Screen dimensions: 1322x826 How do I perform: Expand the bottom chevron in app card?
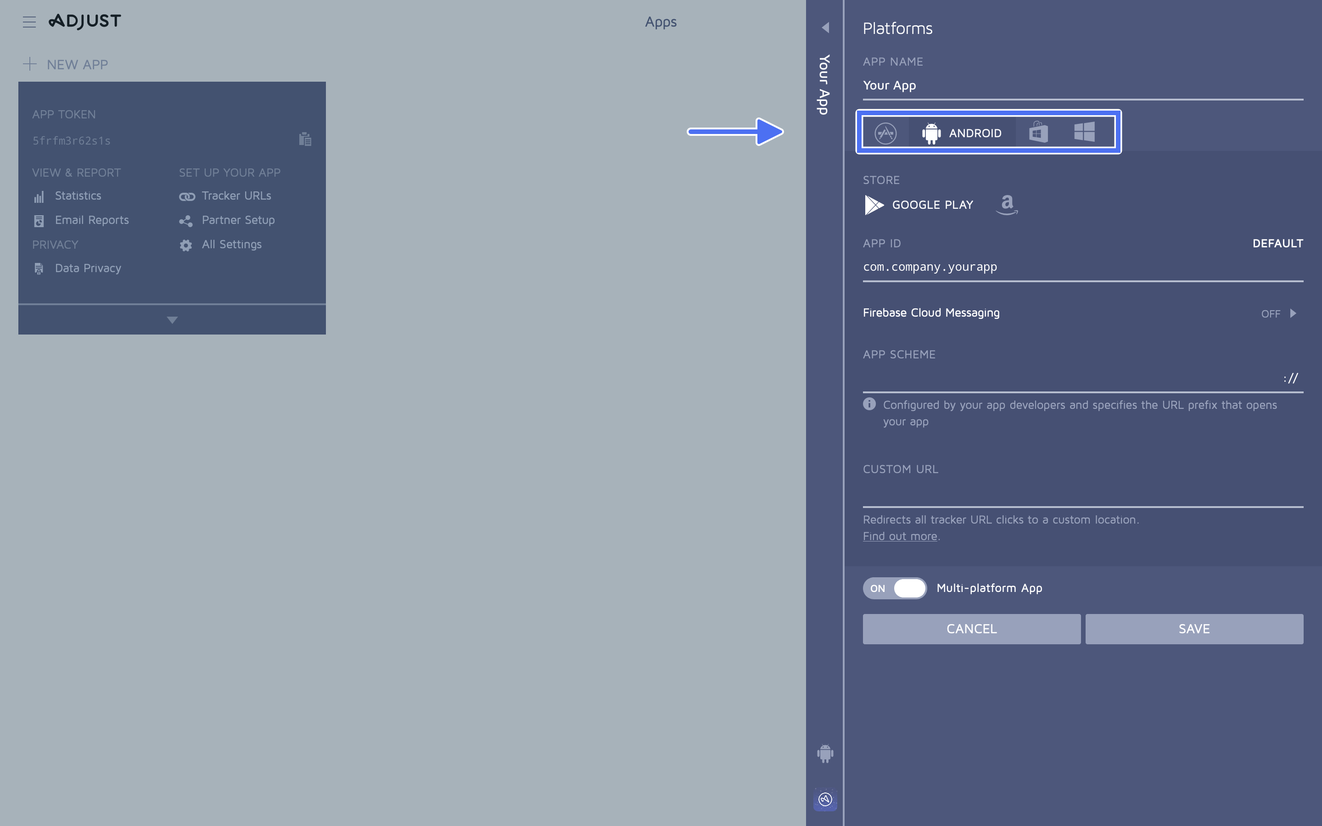171,320
